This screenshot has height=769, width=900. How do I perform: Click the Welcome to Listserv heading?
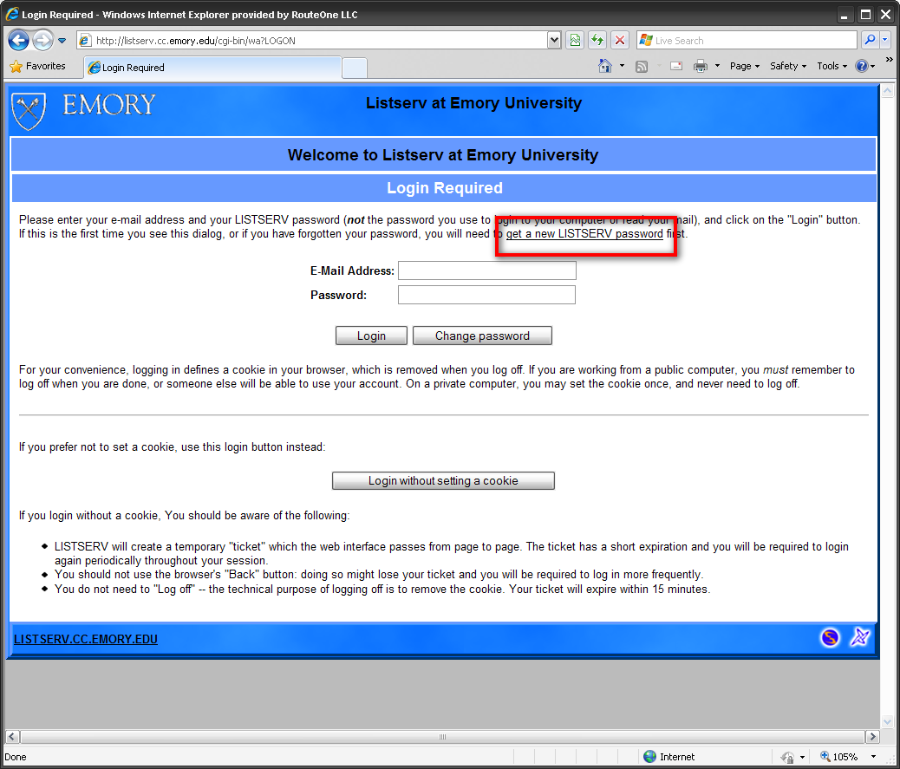coord(443,154)
